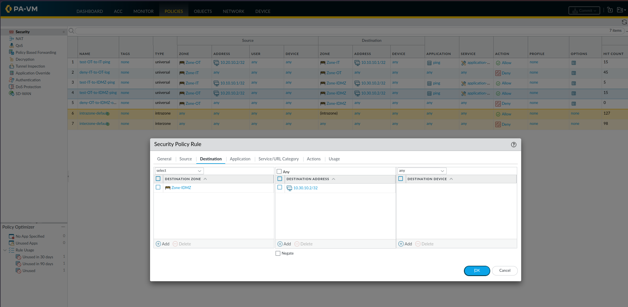Open the OBJECTS top menu
The height and width of the screenshot is (307, 628).
pyautogui.click(x=203, y=11)
